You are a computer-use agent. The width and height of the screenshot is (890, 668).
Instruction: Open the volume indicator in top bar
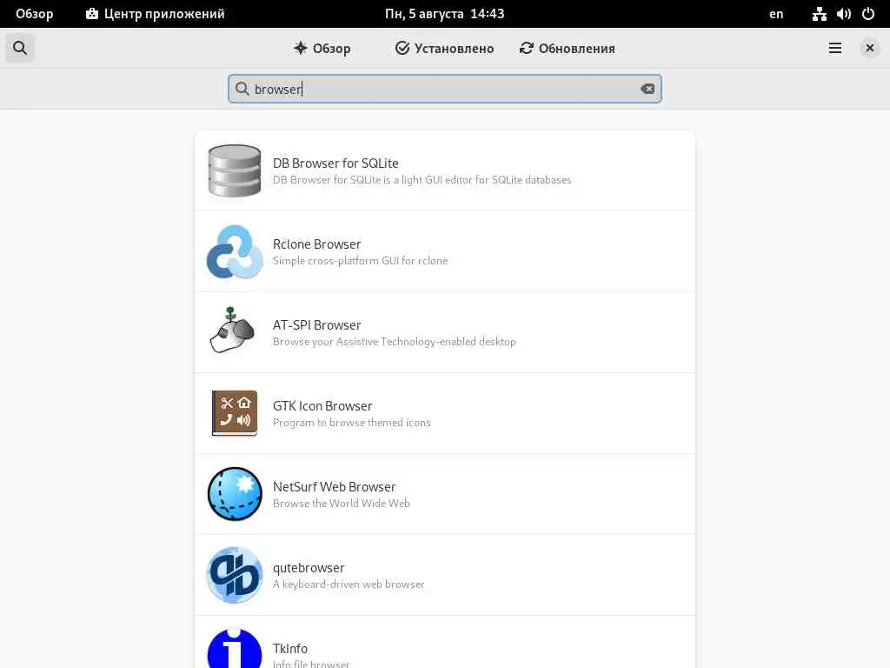(843, 14)
